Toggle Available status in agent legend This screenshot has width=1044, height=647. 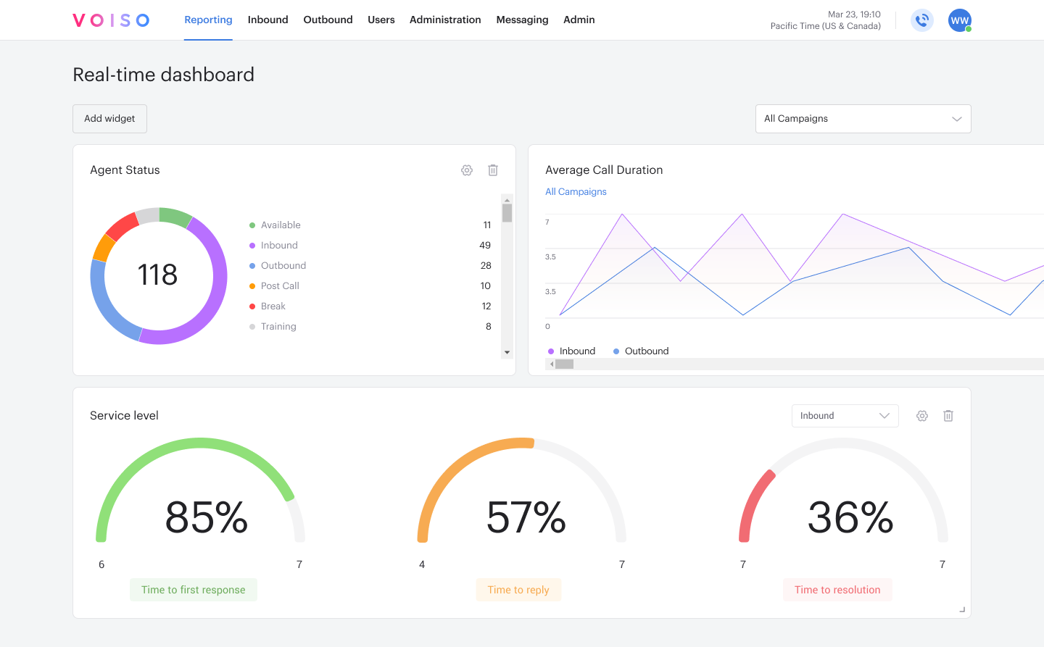coord(275,225)
